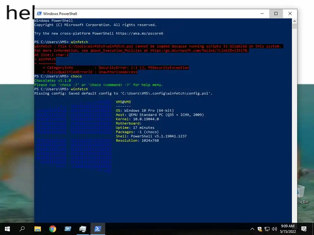The width and height of the screenshot is (314, 235).
Task: Click 'FullyQualifiedErrorId : UnauthorizedAccess' line
Action: click(x=90, y=72)
